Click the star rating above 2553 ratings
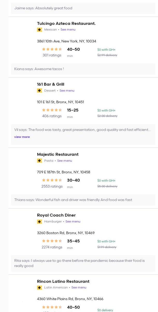158x312 pixels. (x=52, y=180)
